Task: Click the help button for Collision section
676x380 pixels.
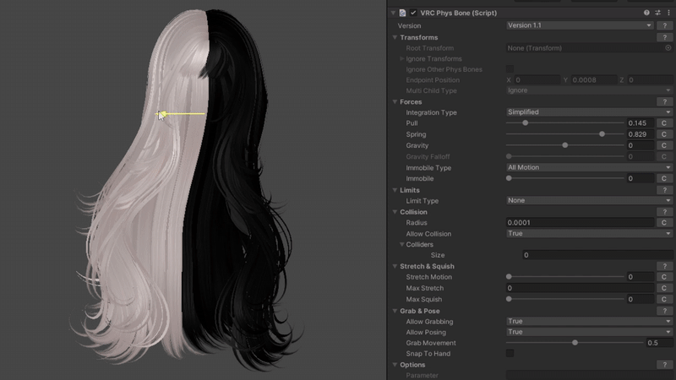Action: tap(664, 212)
